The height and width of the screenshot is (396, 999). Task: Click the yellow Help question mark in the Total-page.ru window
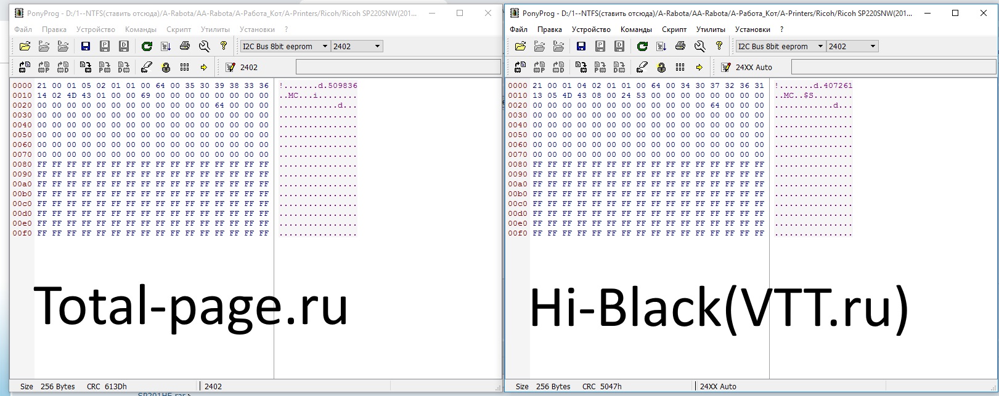pos(224,46)
